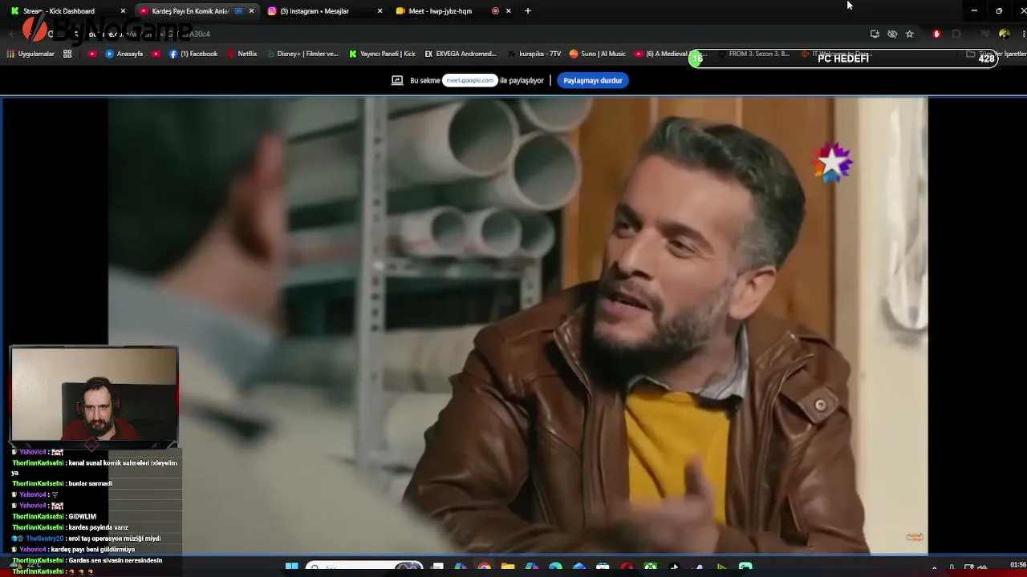
Task: Click chat message 'kardes psyinda variz'
Action: click(70, 527)
